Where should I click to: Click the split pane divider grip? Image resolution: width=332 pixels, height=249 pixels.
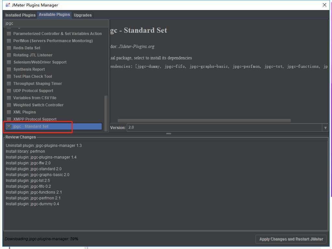[169, 134]
